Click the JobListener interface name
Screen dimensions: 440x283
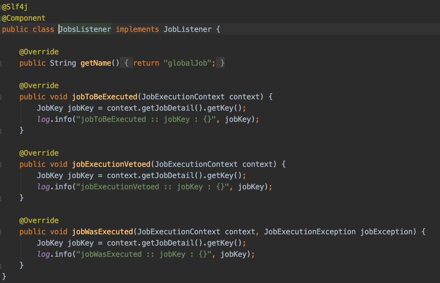tap(187, 29)
